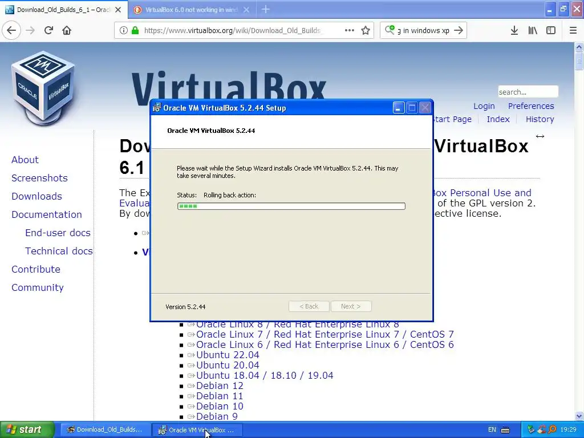Close the VirtualBox 6.0 not working tab
The height and width of the screenshot is (438, 584).
(x=246, y=10)
